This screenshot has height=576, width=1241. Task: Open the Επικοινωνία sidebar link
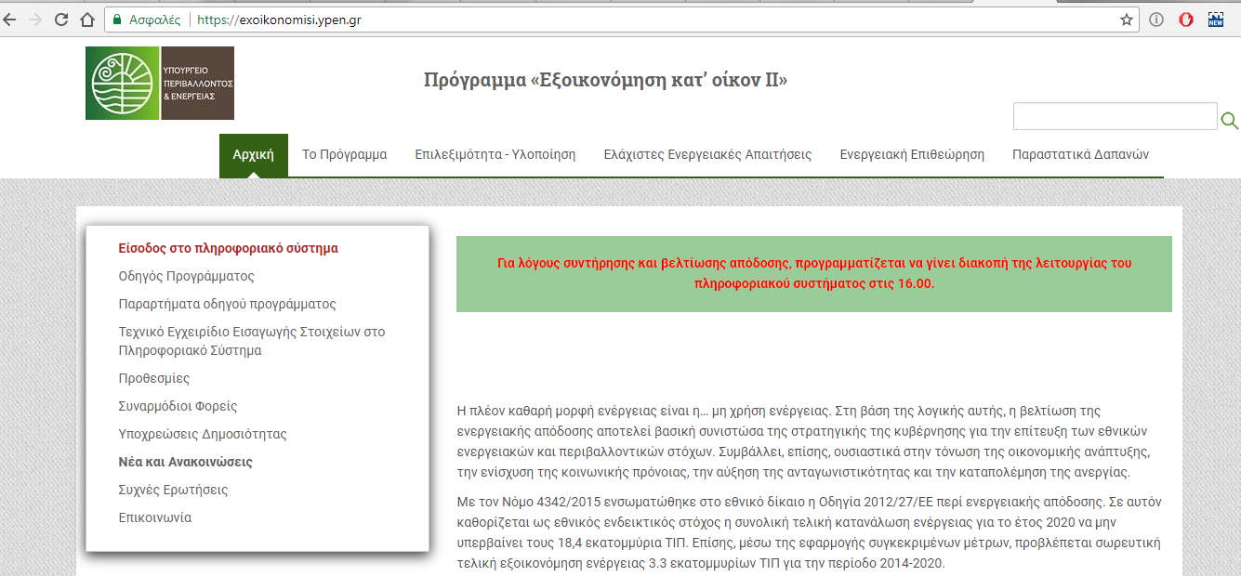coord(155,517)
